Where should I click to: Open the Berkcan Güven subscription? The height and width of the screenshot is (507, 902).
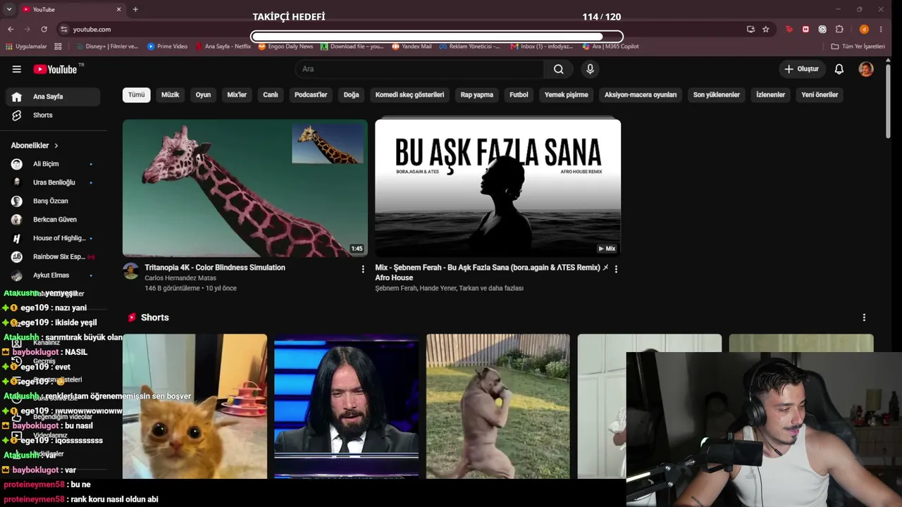[x=53, y=220]
